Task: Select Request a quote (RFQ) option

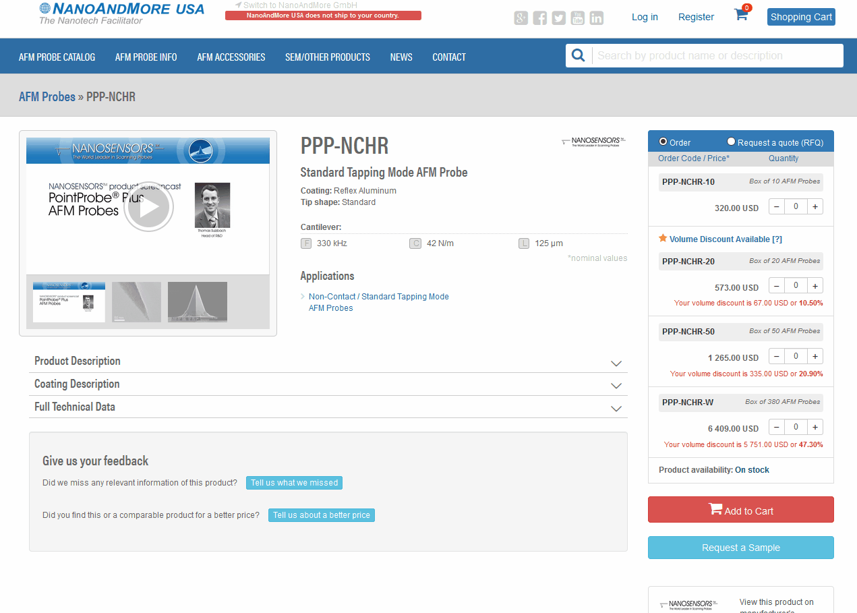Action: tap(731, 142)
